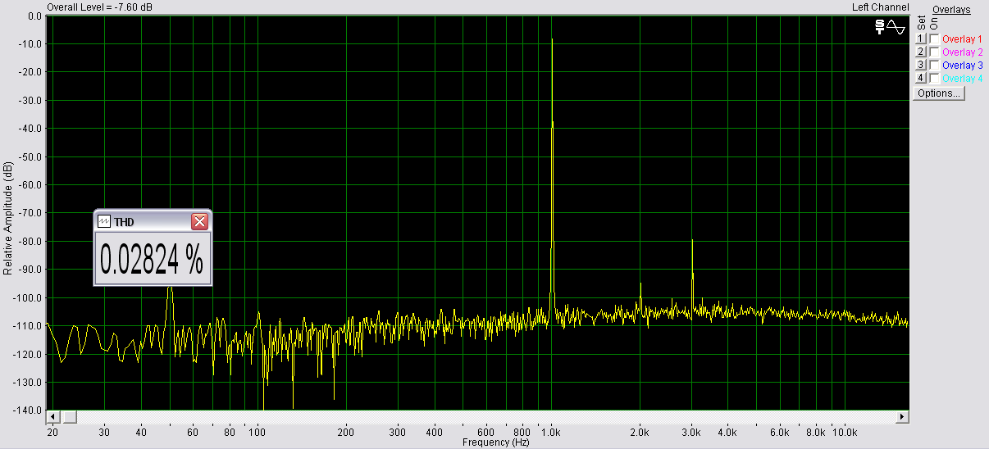
Task: Turn on the Overlay 2 checkbox
Action: pyautogui.click(x=934, y=52)
